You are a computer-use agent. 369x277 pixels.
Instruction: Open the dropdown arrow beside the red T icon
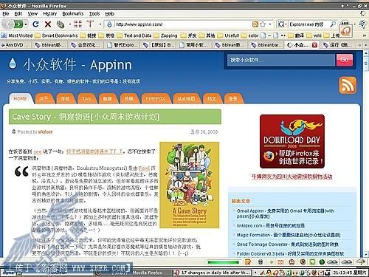click(x=100, y=24)
